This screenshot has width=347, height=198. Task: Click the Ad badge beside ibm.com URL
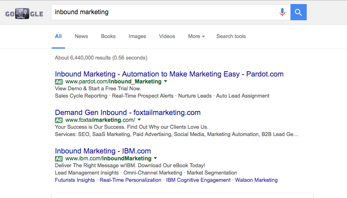click(59, 159)
